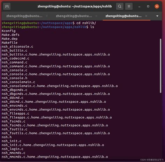Click the nsh_fsutils.c.home...nshlib.o line
Image resolution: width=165 pixels, height=162 pixels.
tap(56, 133)
